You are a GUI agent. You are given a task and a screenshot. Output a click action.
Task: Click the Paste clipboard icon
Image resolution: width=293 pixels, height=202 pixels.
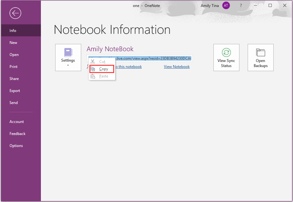click(x=93, y=76)
